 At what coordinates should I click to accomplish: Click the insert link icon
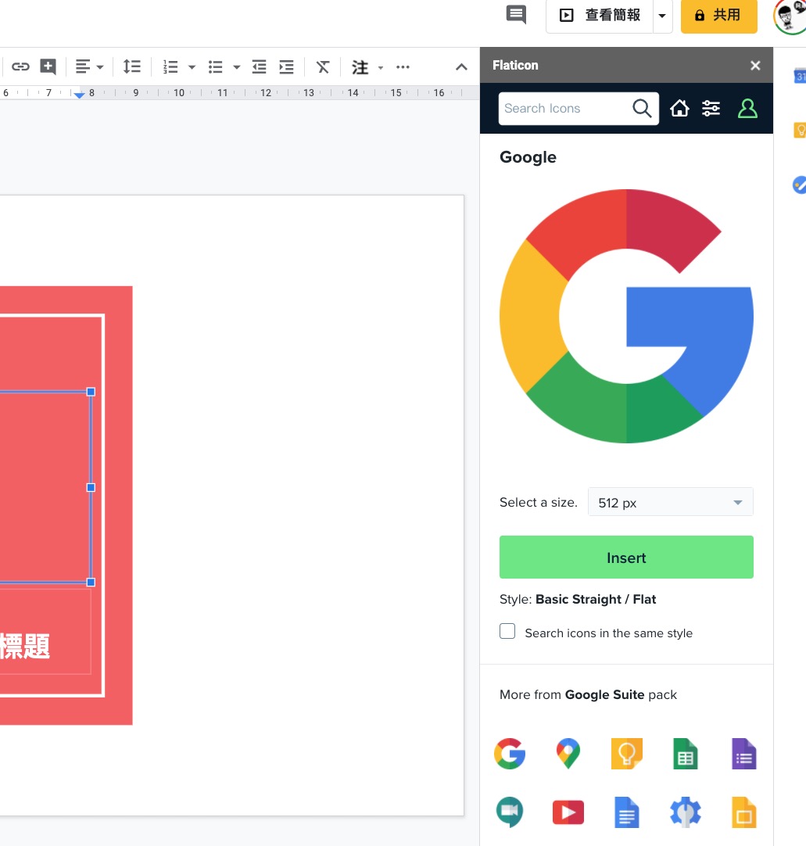(x=20, y=67)
